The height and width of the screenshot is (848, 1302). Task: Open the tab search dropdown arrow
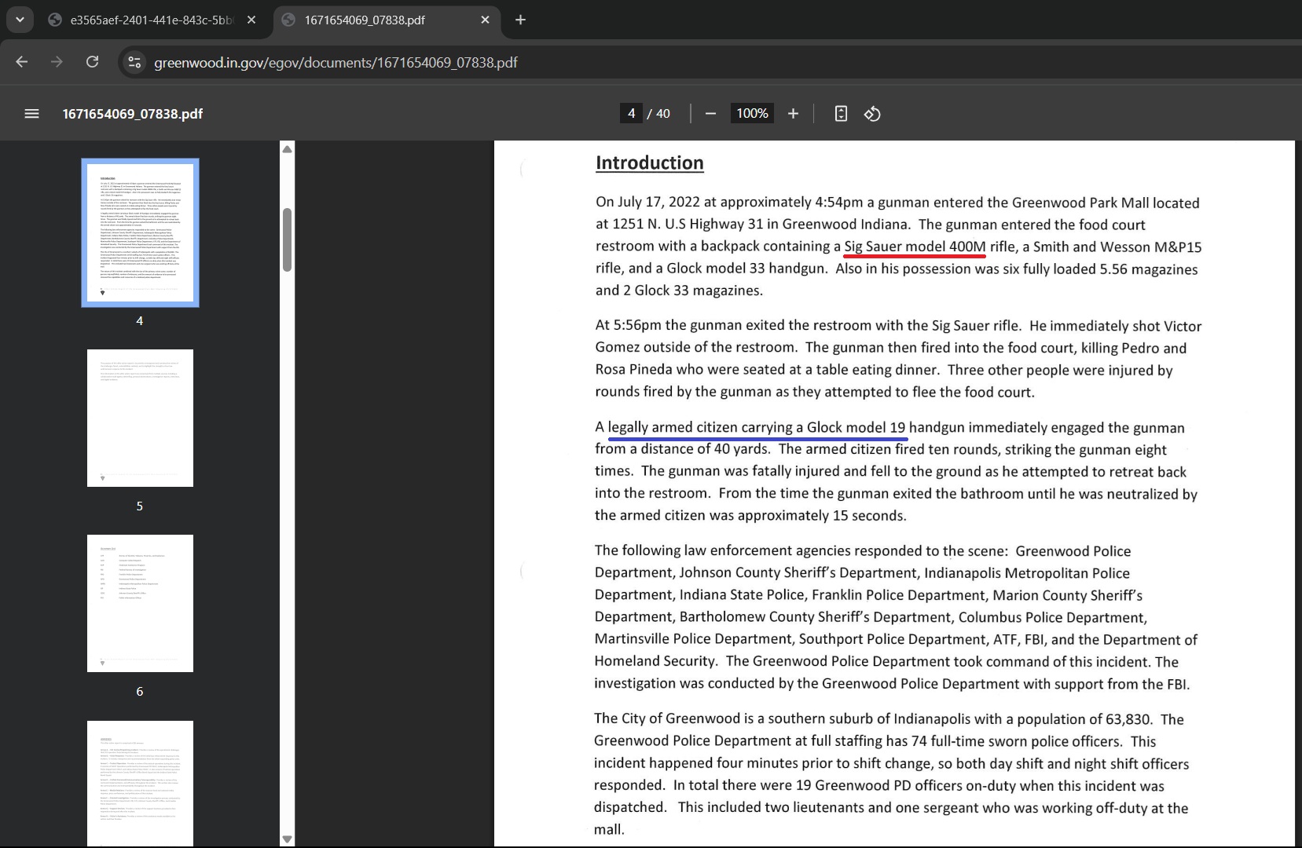20,20
